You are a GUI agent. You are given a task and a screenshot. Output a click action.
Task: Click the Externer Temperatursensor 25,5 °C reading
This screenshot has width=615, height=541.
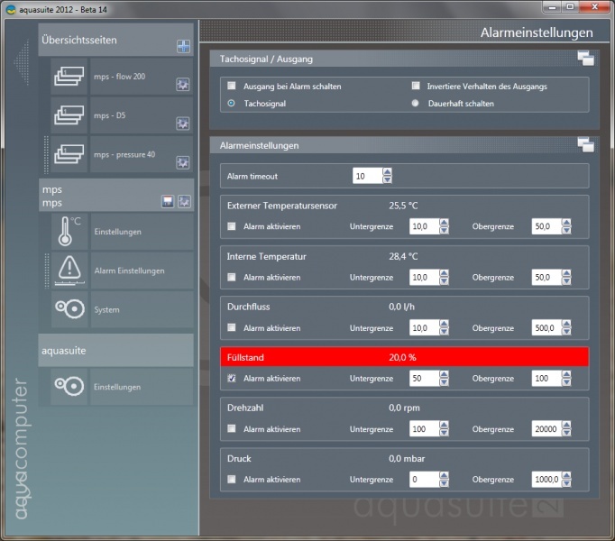pyautogui.click(x=403, y=206)
